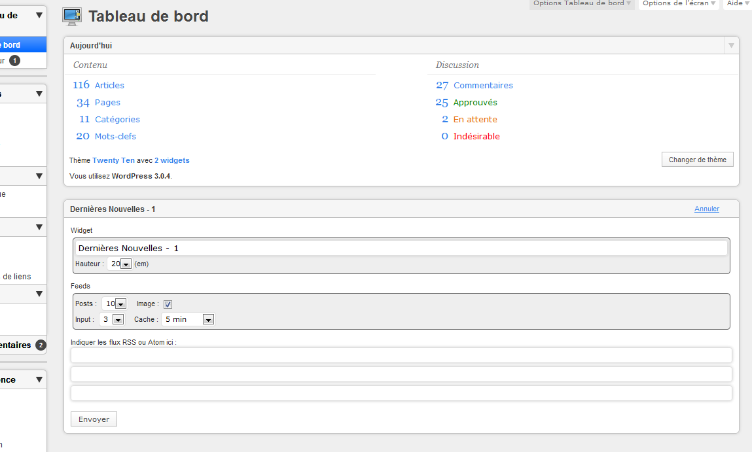Click the Changer de thème button
Viewport: 752px width, 452px height.
coord(697,160)
